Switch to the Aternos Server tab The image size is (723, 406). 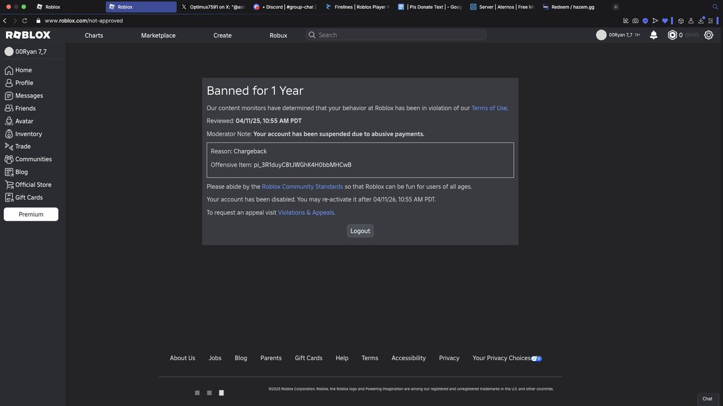(x=502, y=7)
